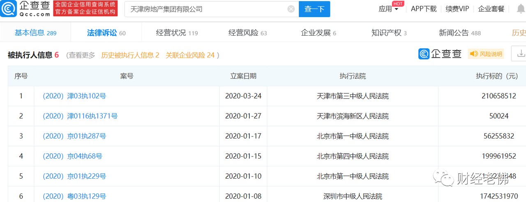Clear the search box with the X icon
Image resolution: width=526 pixels, height=202 pixels.
291,9
